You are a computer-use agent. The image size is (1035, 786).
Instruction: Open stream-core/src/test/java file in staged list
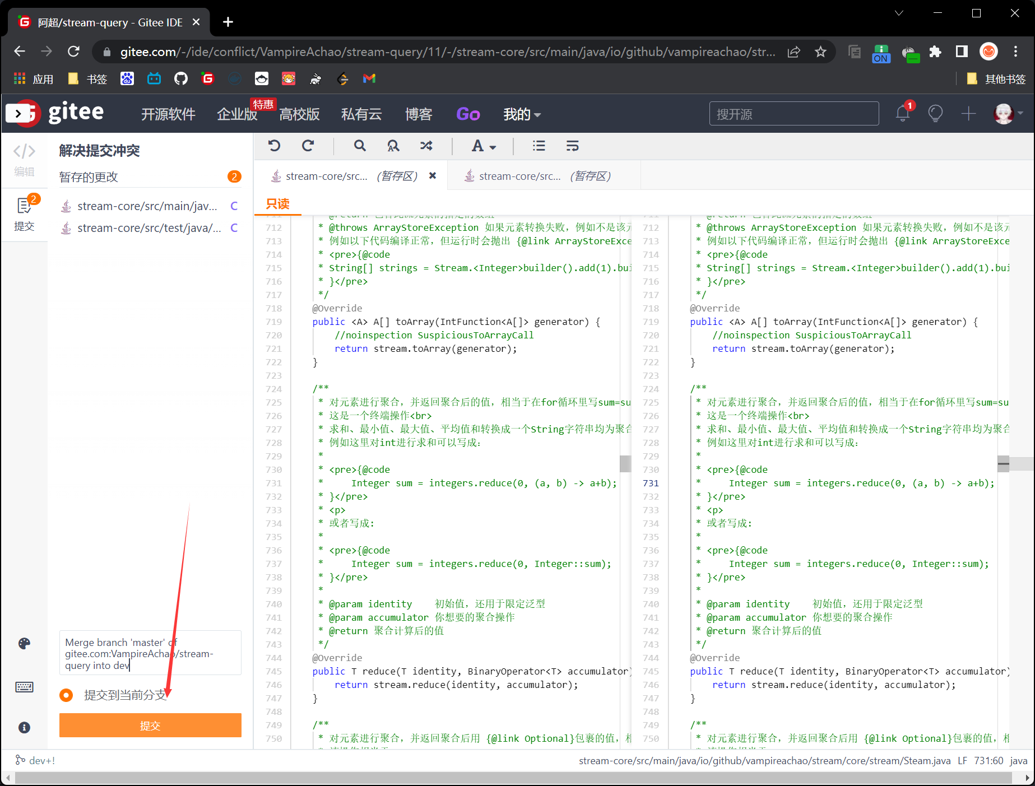click(149, 228)
